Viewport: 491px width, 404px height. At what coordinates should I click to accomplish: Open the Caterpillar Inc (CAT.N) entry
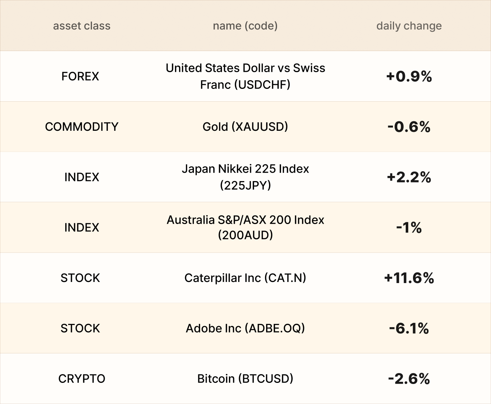pyautogui.click(x=245, y=278)
